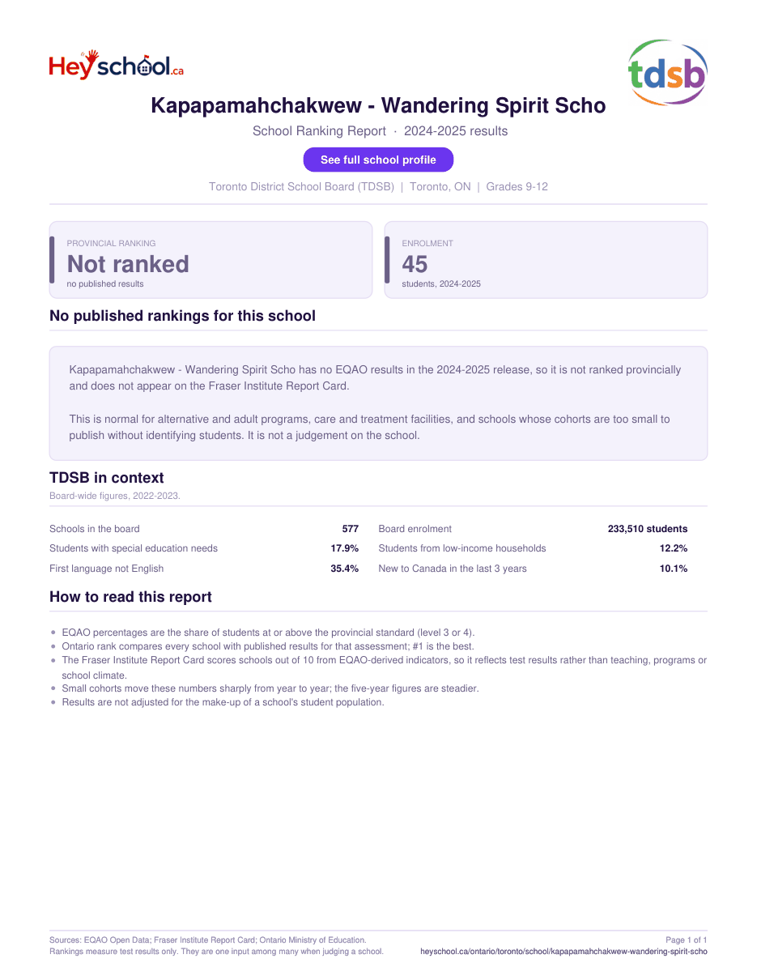The width and height of the screenshot is (757, 980).
Task: Select the Schools in the board row
Action: point(204,529)
